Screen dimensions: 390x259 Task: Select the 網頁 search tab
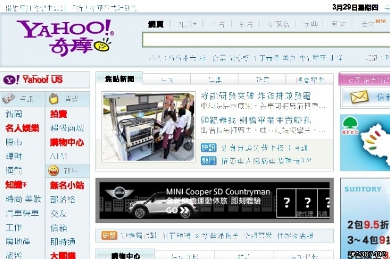[x=156, y=24]
